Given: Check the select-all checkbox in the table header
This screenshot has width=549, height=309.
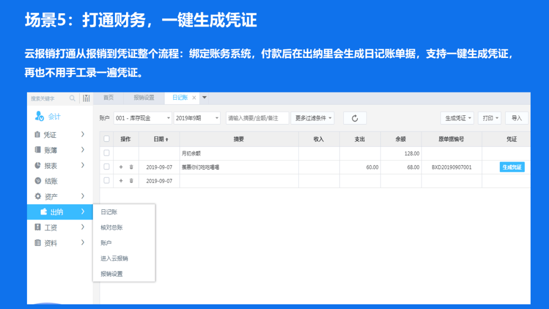Looking at the screenshot, I should click(x=107, y=139).
